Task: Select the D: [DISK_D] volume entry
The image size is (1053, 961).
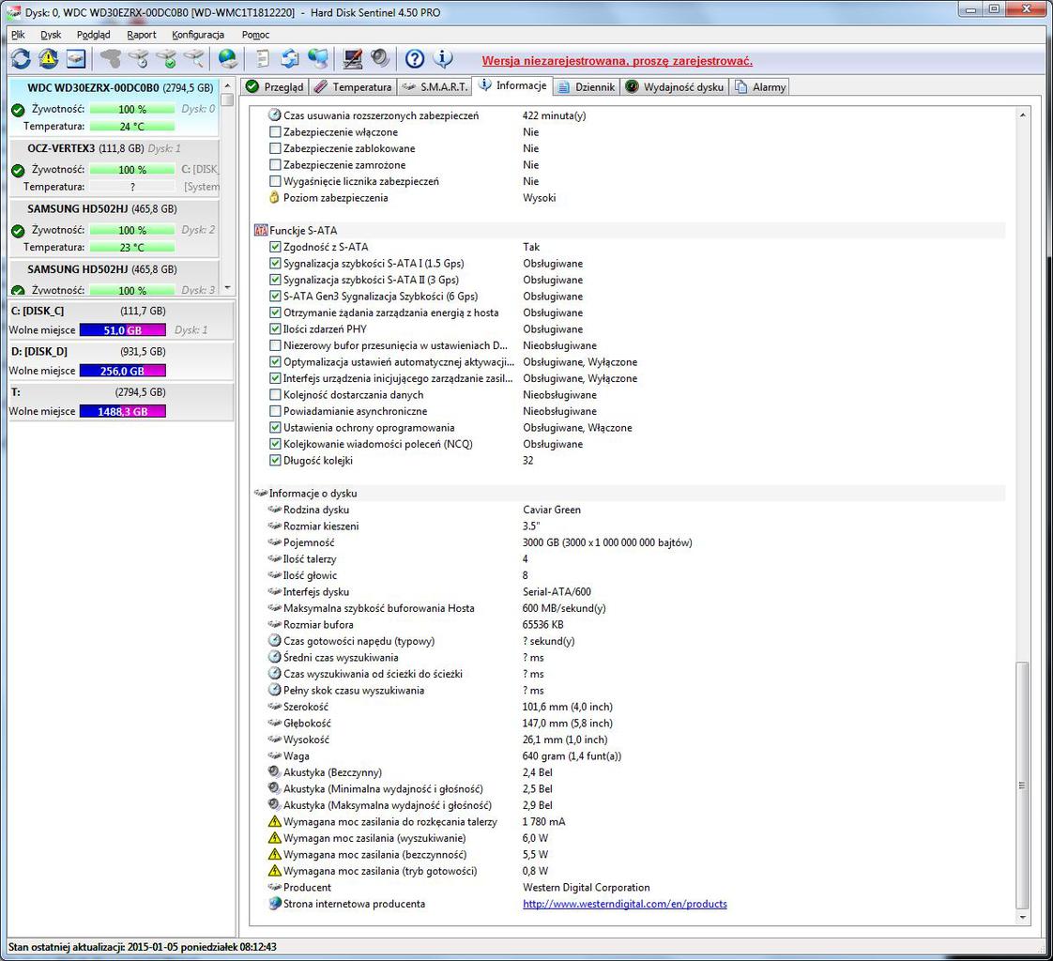Action: pyautogui.click(x=121, y=361)
